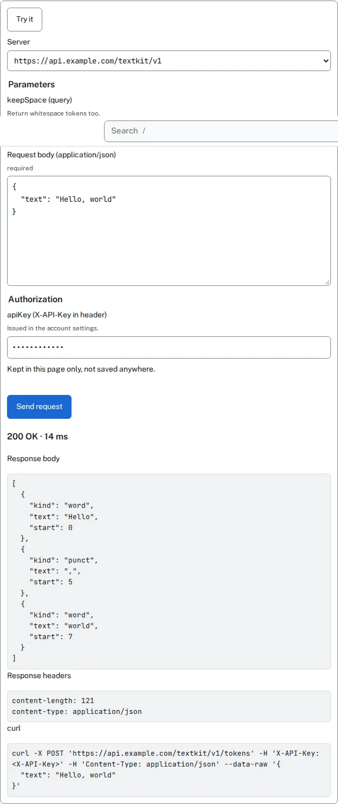Click the "keepSpace (query)" parameter label
The height and width of the screenshot is (804, 338).
point(40,100)
